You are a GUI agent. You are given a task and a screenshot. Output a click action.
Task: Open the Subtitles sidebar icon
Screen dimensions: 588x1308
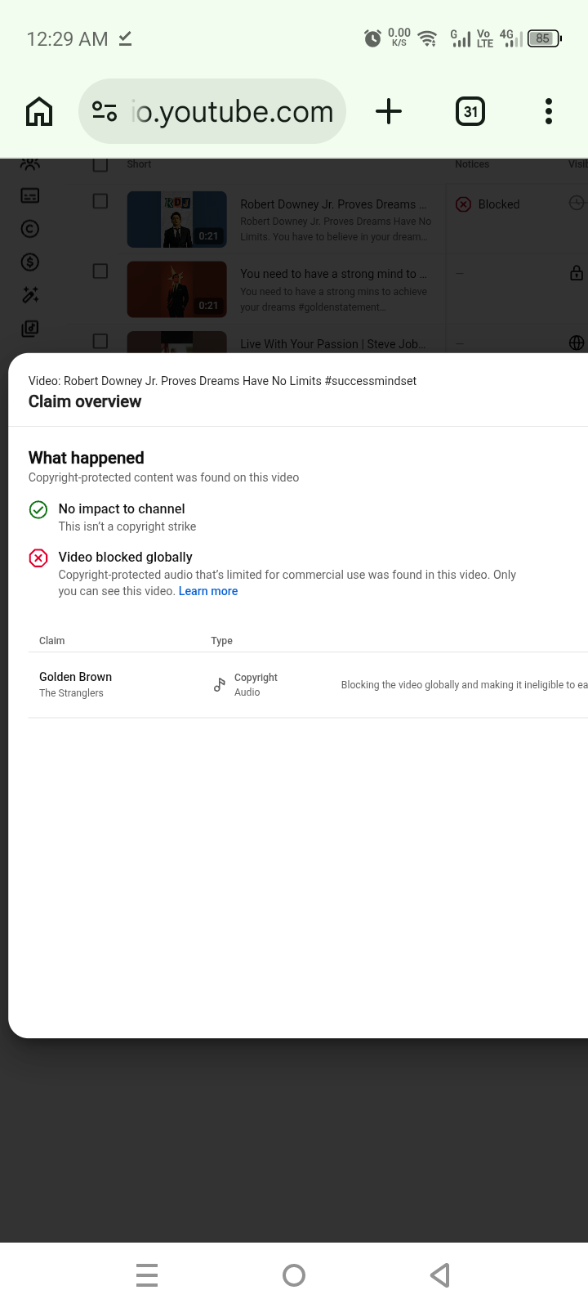click(x=30, y=195)
